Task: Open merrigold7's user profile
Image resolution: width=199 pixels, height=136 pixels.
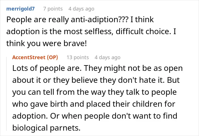Action: tap(20, 9)
